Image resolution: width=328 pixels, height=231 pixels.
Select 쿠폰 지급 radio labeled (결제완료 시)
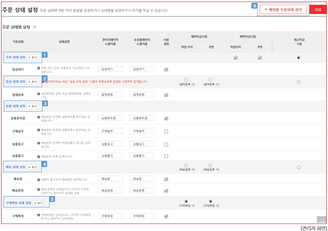tap(211, 80)
